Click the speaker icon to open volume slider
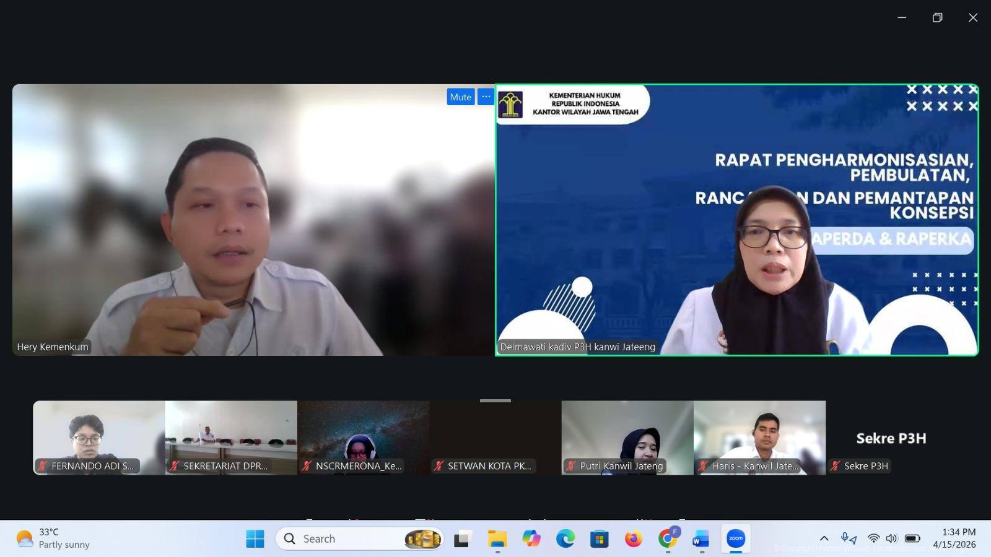The image size is (991, 557). (892, 538)
